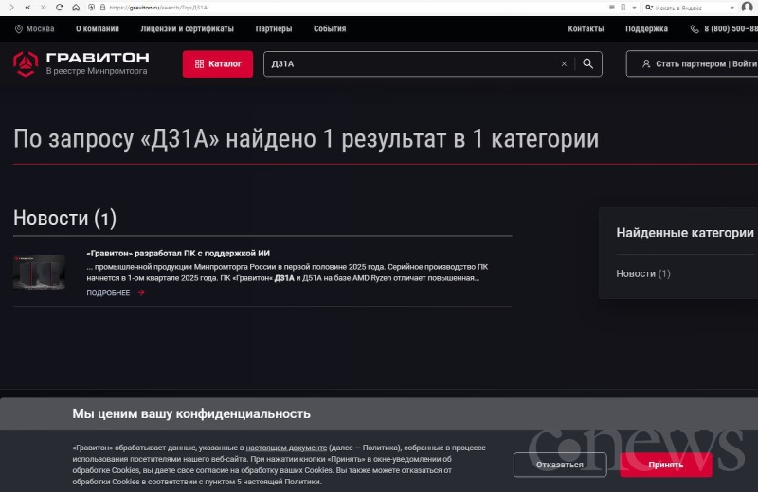
Task: Click the В реестре Минпромторга tagline
Action: [97, 71]
